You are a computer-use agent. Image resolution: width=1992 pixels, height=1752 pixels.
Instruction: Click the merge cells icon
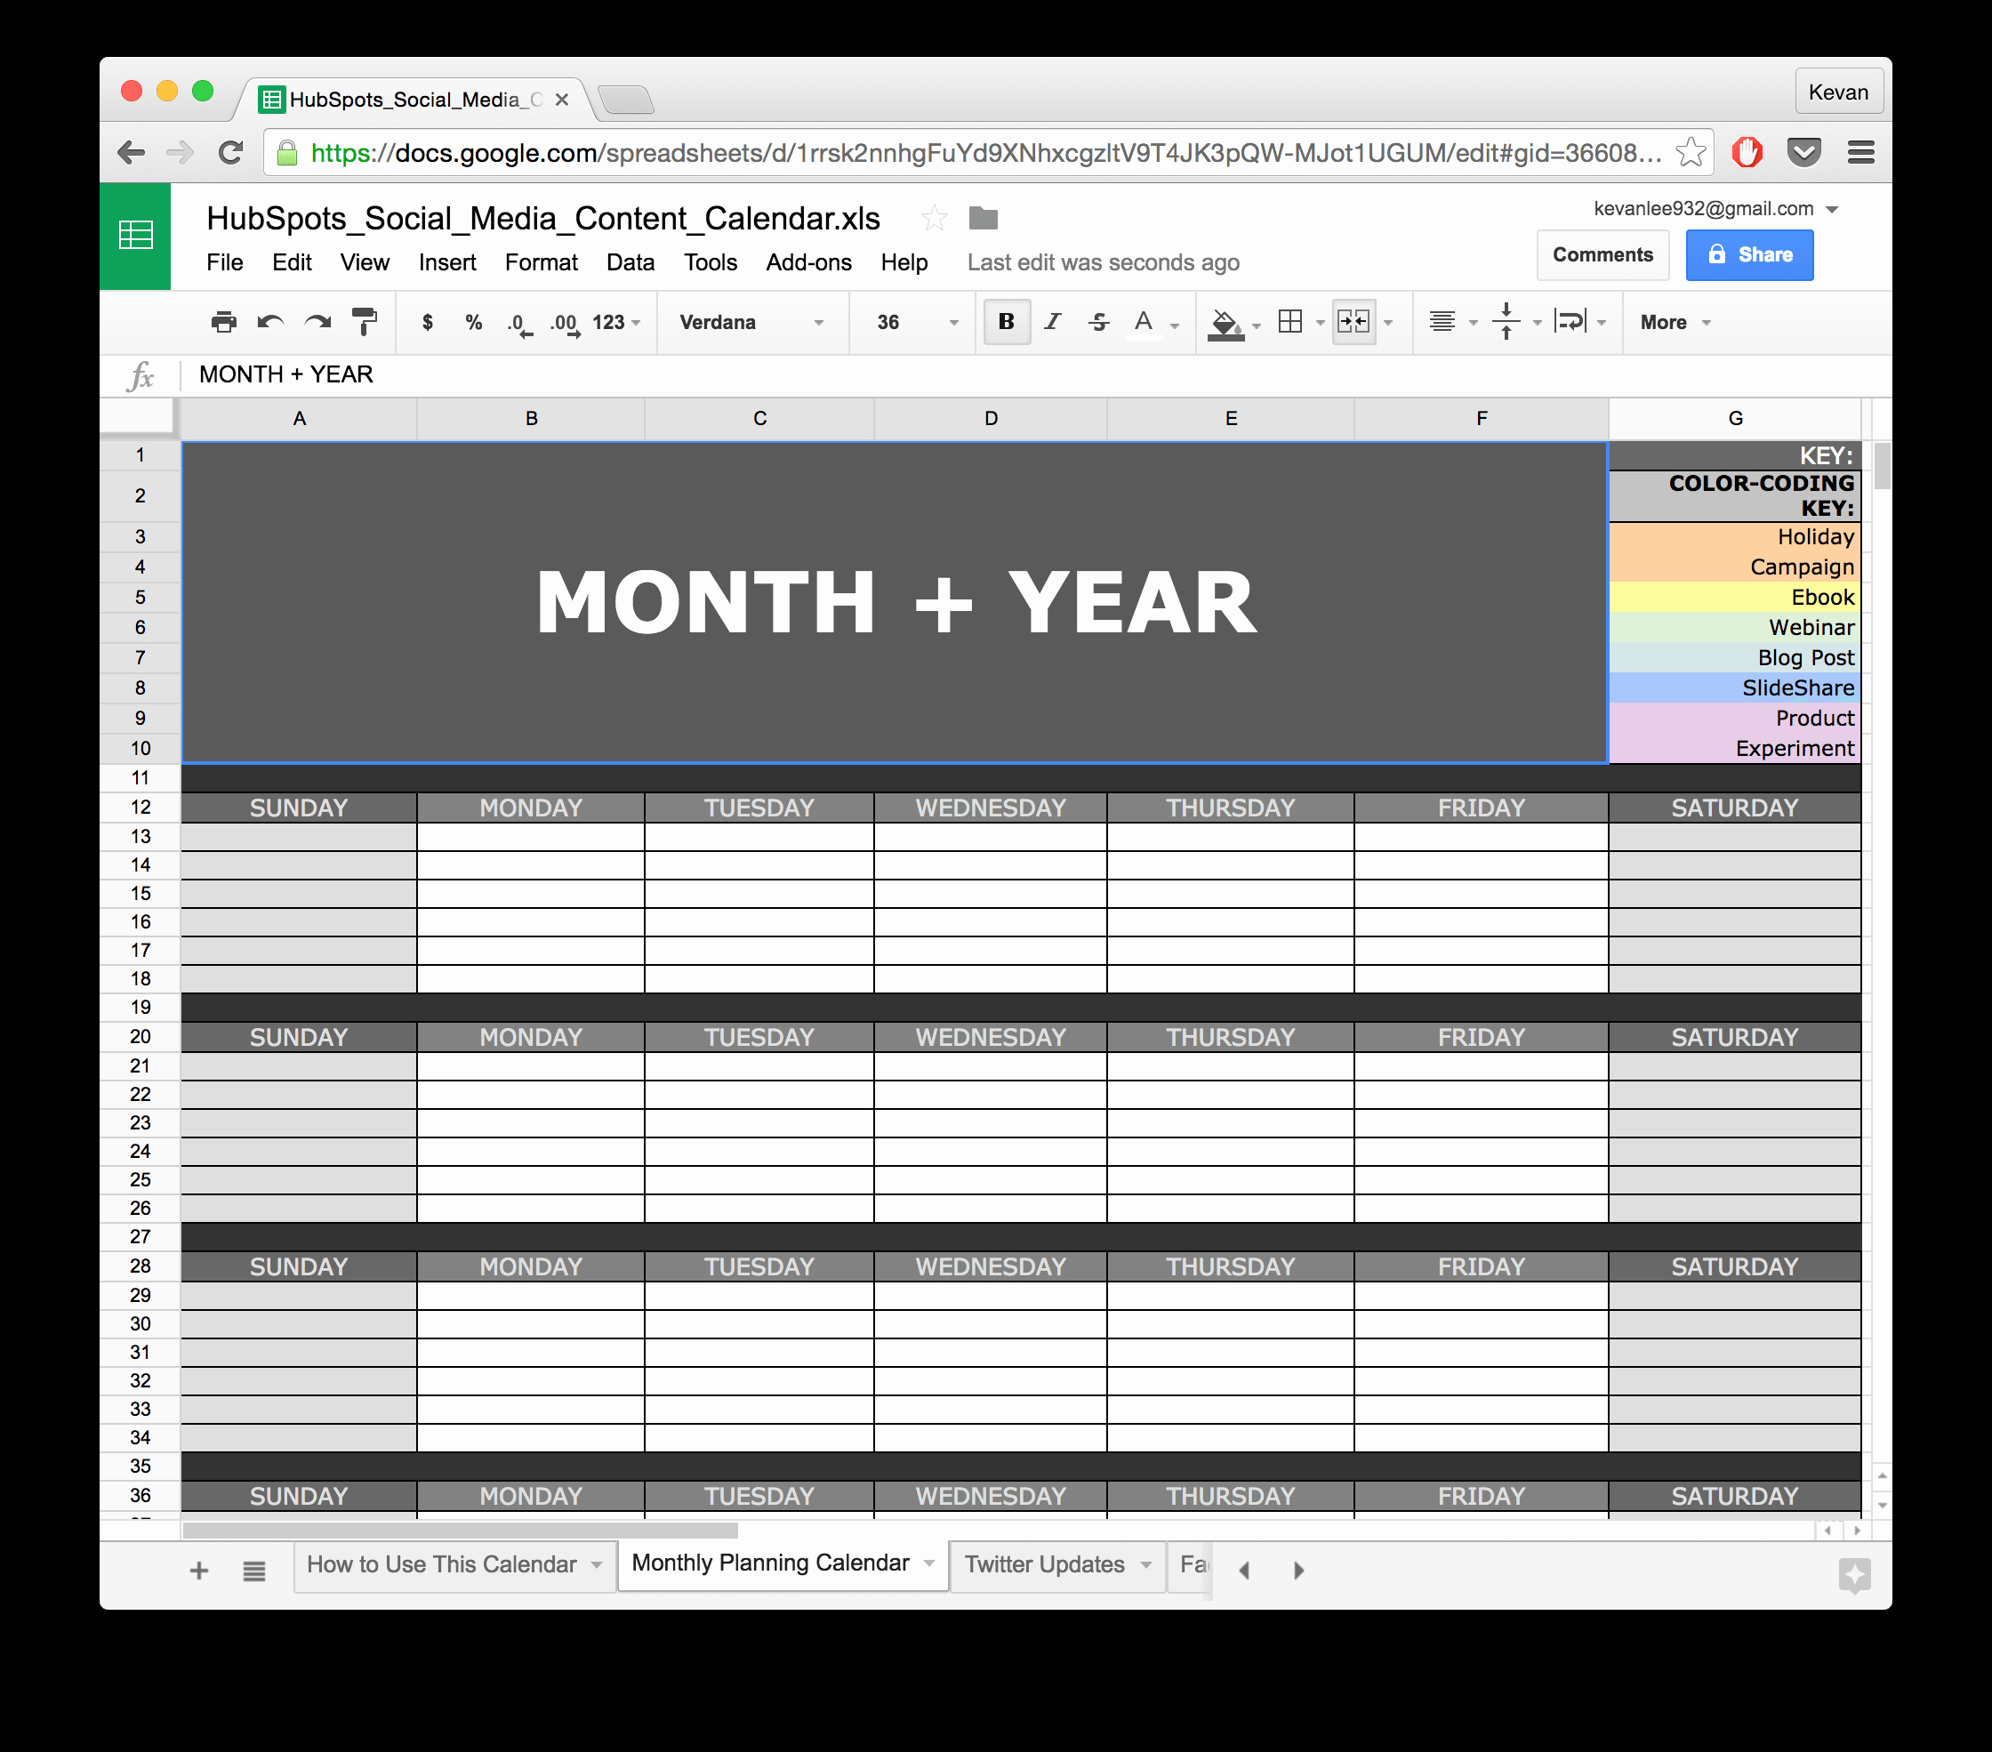pos(1353,324)
